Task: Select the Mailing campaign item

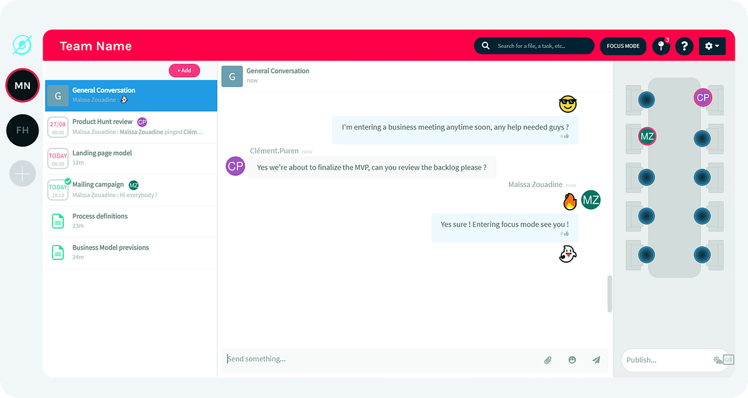Action: click(131, 190)
